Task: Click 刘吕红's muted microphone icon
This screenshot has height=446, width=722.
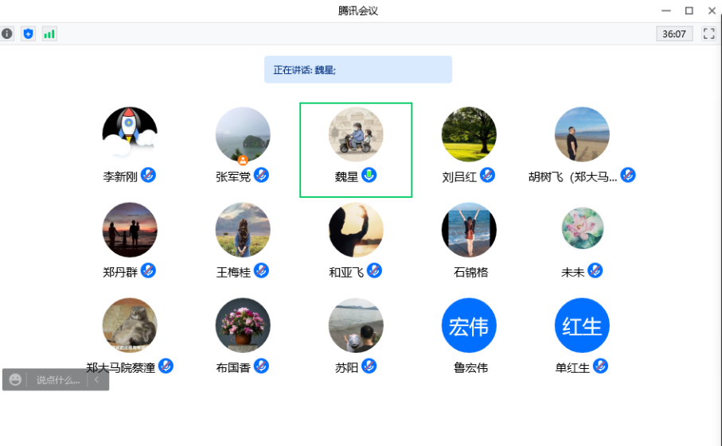Action: [487, 175]
